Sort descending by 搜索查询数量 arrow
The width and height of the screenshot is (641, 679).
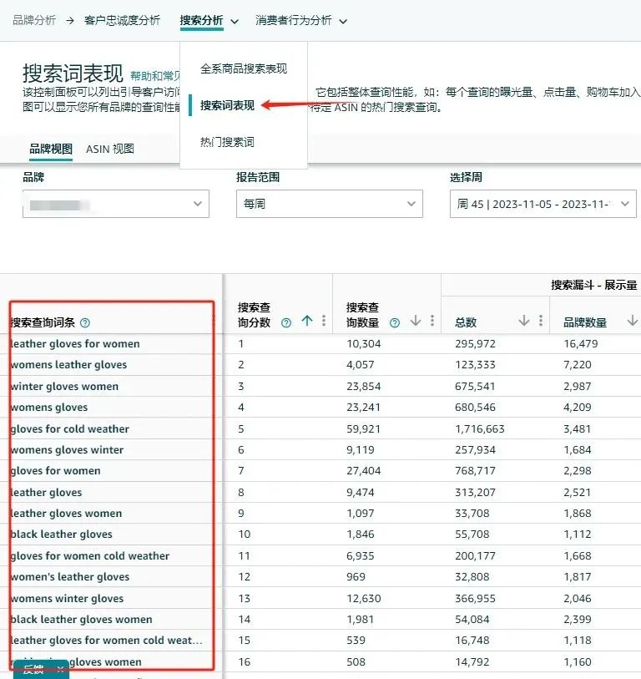point(416,321)
